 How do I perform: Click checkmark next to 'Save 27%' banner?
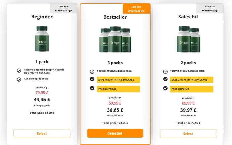pyautogui.click(x=165, y=79)
